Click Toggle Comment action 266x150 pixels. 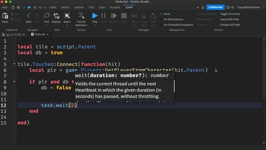(x=230, y=14)
